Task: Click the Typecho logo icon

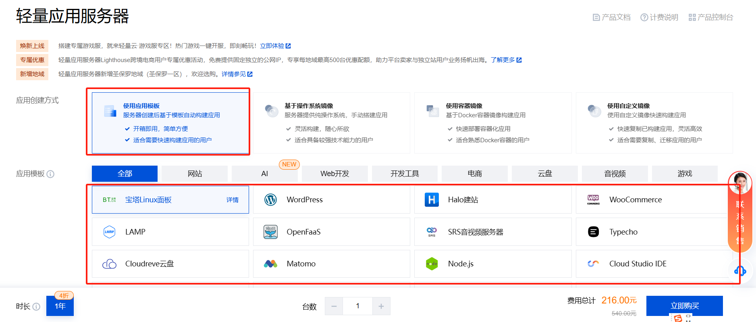Action: click(x=593, y=232)
